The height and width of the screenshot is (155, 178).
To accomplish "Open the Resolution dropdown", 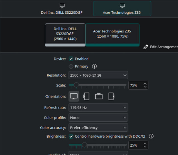I will pyautogui.click(x=98, y=75).
